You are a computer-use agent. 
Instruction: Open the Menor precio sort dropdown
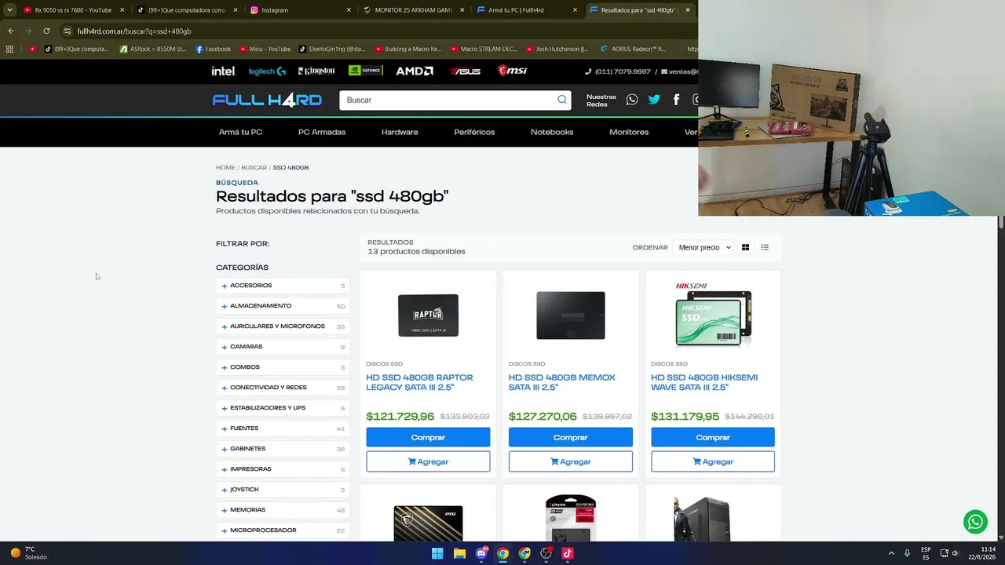704,247
